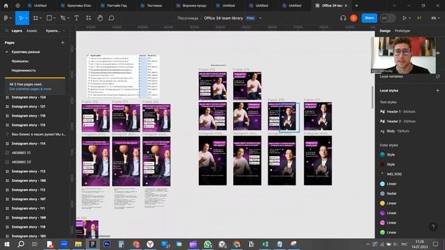The image size is (445, 250).
Task: Open shape tools dropdown arrow
Action: tap(54, 18)
